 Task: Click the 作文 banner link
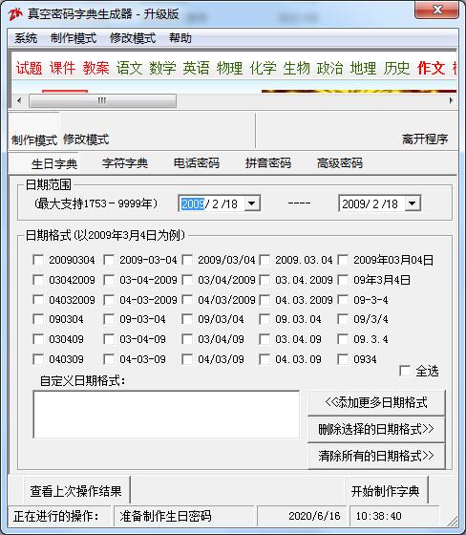(432, 68)
